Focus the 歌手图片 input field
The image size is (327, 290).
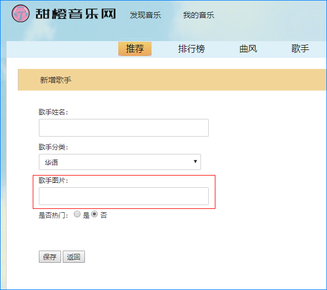coord(124,196)
